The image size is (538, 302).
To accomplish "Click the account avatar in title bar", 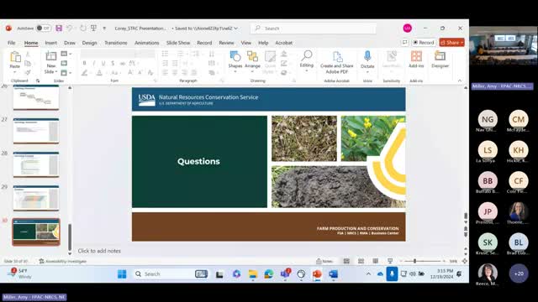I will click(x=407, y=28).
